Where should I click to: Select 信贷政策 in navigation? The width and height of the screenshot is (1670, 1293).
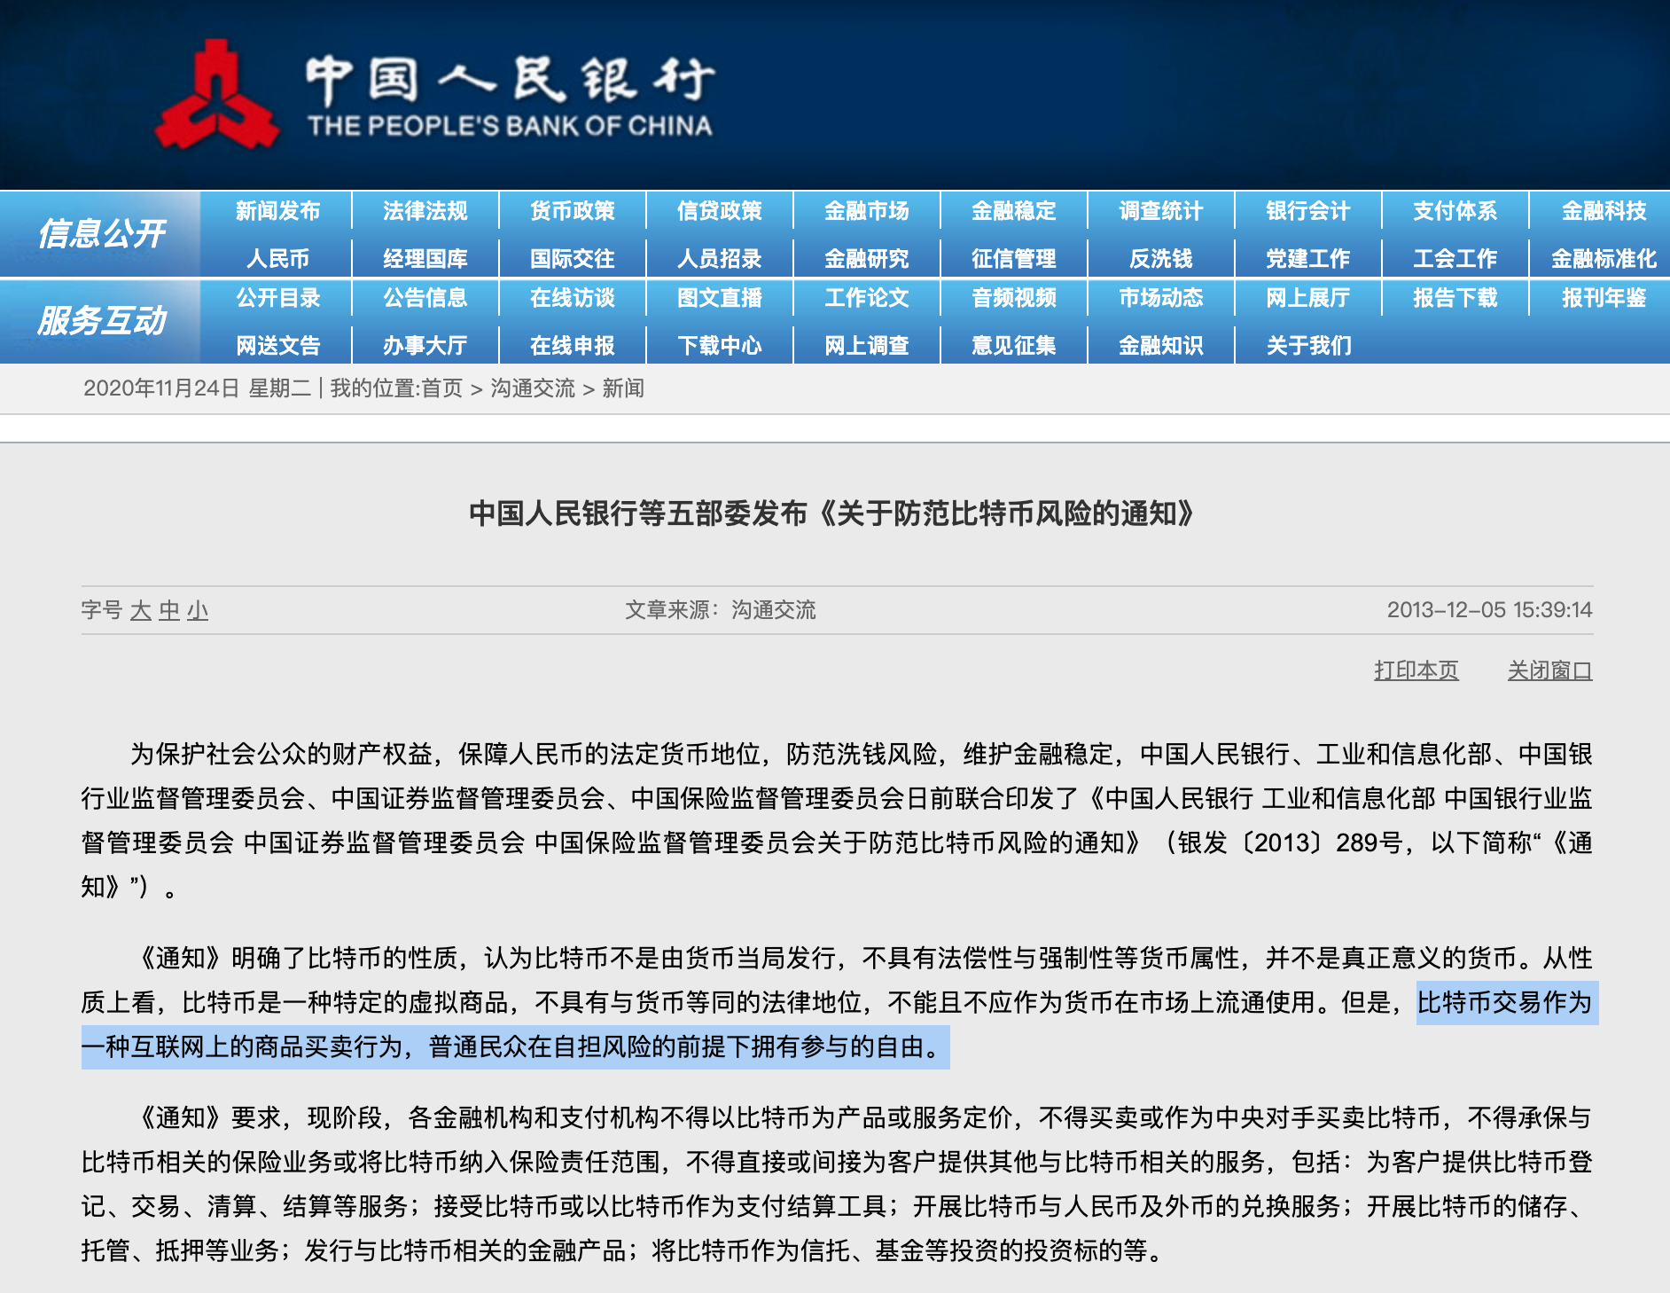[719, 211]
